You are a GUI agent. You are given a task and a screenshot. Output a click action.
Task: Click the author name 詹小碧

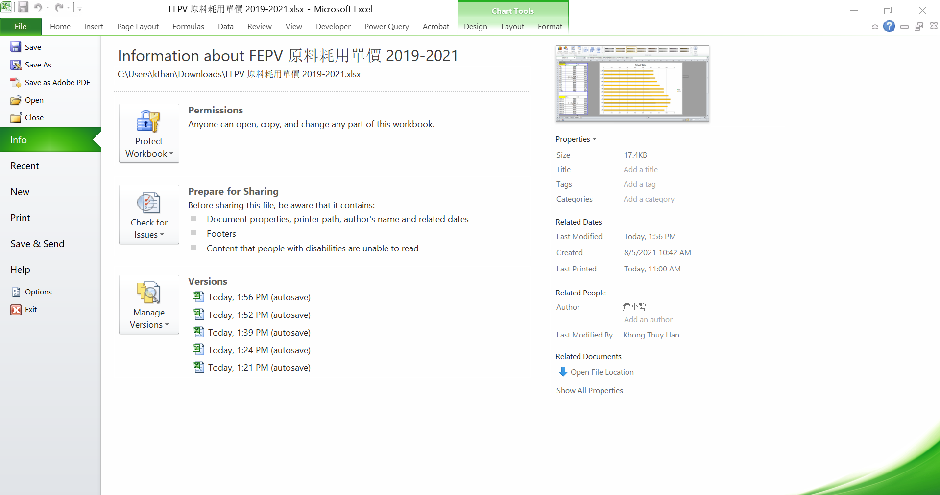(x=634, y=307)
